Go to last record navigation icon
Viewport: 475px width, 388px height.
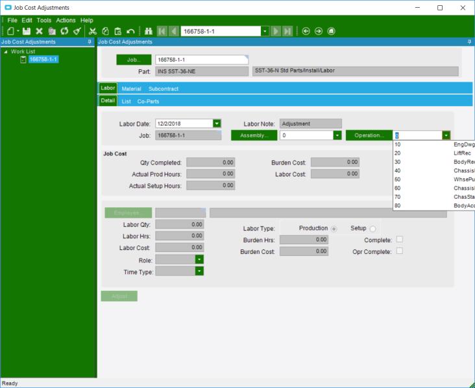tap(287, 31)
